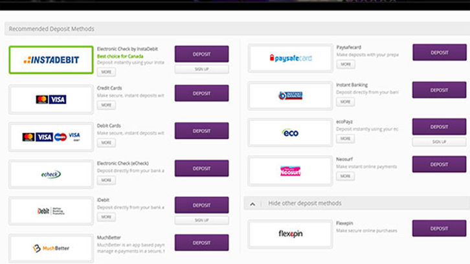The height and width of the screenshot is (264, 470).
Task: Show more about Paysafecard
Action: tap(346, 65)
